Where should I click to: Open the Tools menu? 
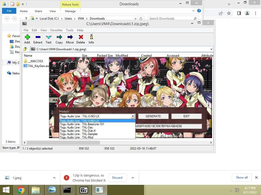(x=70, y=30)
